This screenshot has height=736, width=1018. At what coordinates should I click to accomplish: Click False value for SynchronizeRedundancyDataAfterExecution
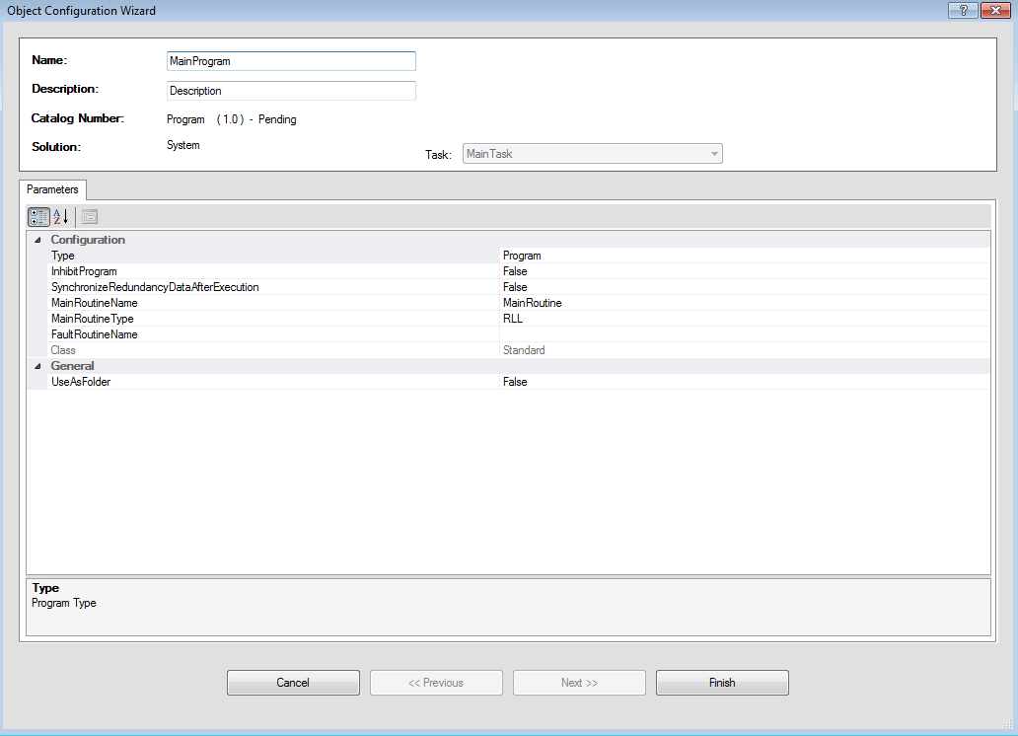click(x=746, y=287)
